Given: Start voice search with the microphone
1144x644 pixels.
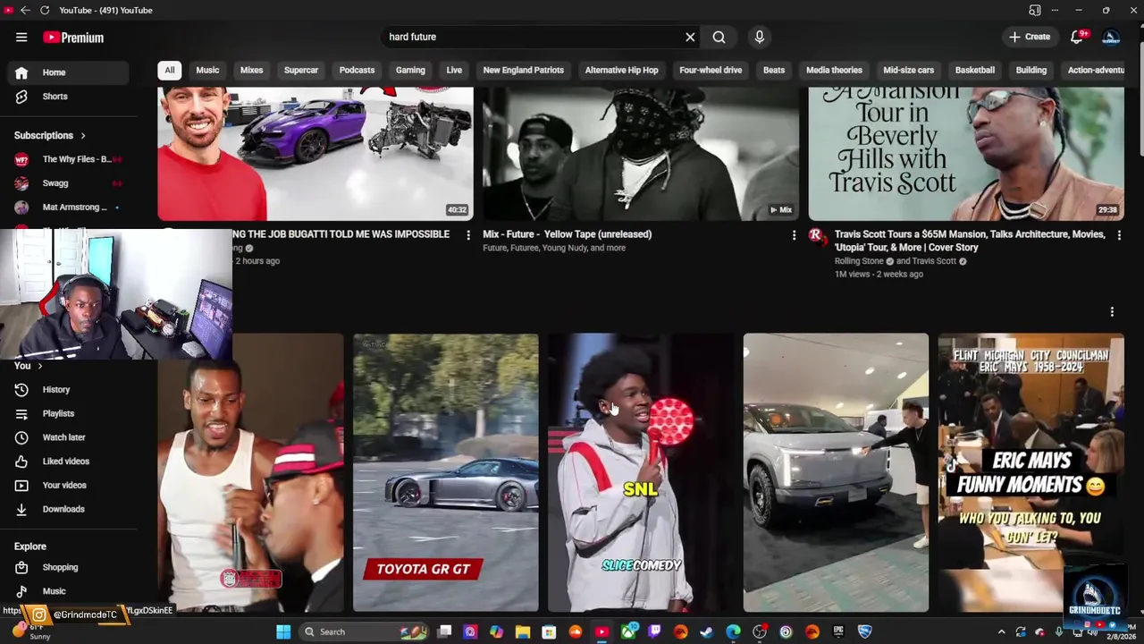Looking at the screenshot, I should (759, 37).
